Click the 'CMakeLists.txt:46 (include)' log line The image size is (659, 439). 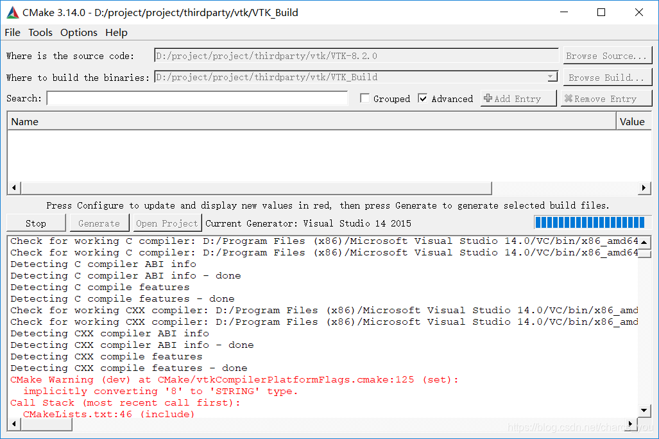109,414
